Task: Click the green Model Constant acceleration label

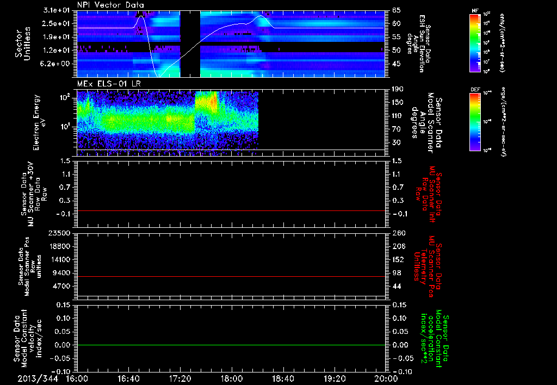Action: coord(435,339)
